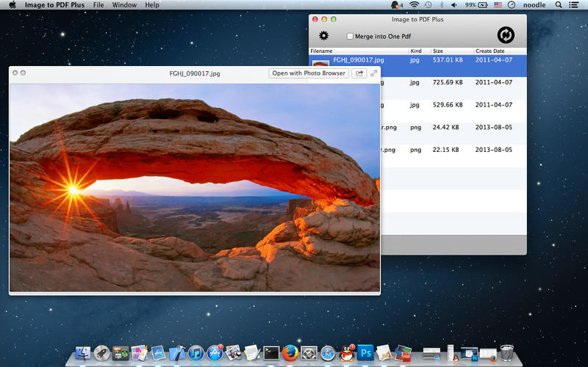This screenshot has height=367, width=588.
Task: Select the FGHJ_090017.jpg row filename
Action: 359,60
